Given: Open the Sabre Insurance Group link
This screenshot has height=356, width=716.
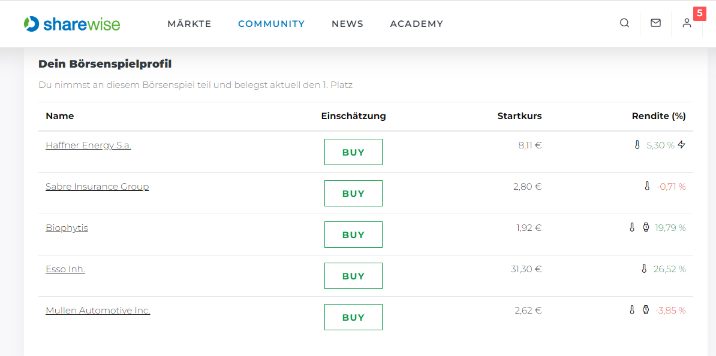Looking at the screenshot, I should point(97,187).
